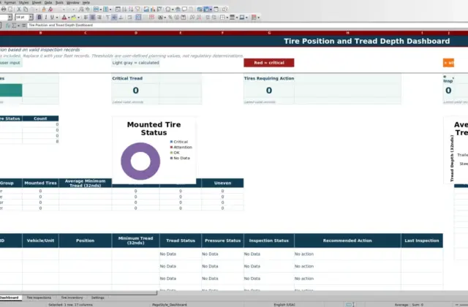Open the Data menu

coord(48,2)
